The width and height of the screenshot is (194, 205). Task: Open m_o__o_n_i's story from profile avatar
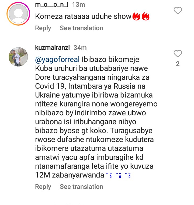pos(18,14)
